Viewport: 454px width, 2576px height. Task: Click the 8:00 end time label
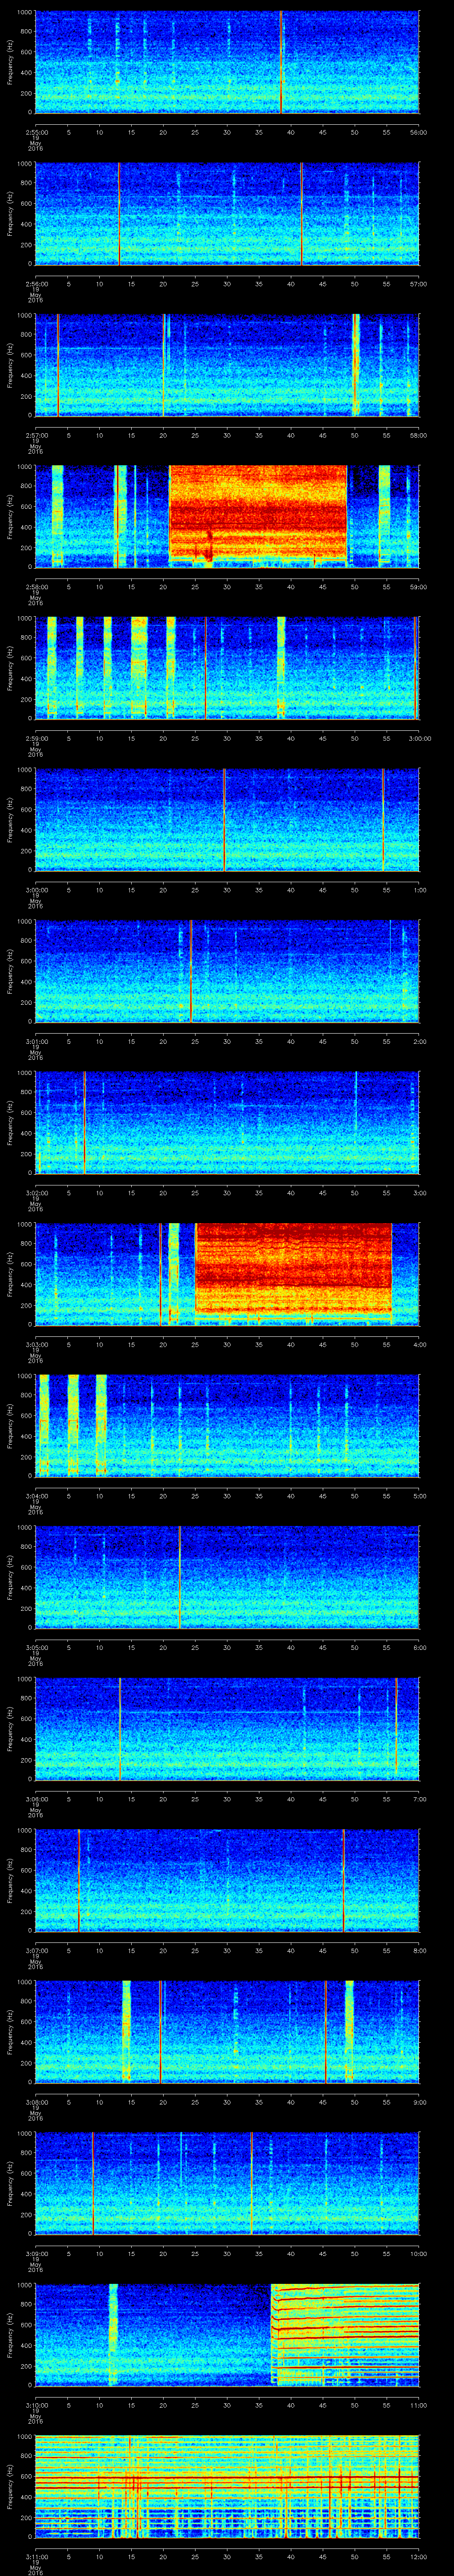[x=420, y=1950]
